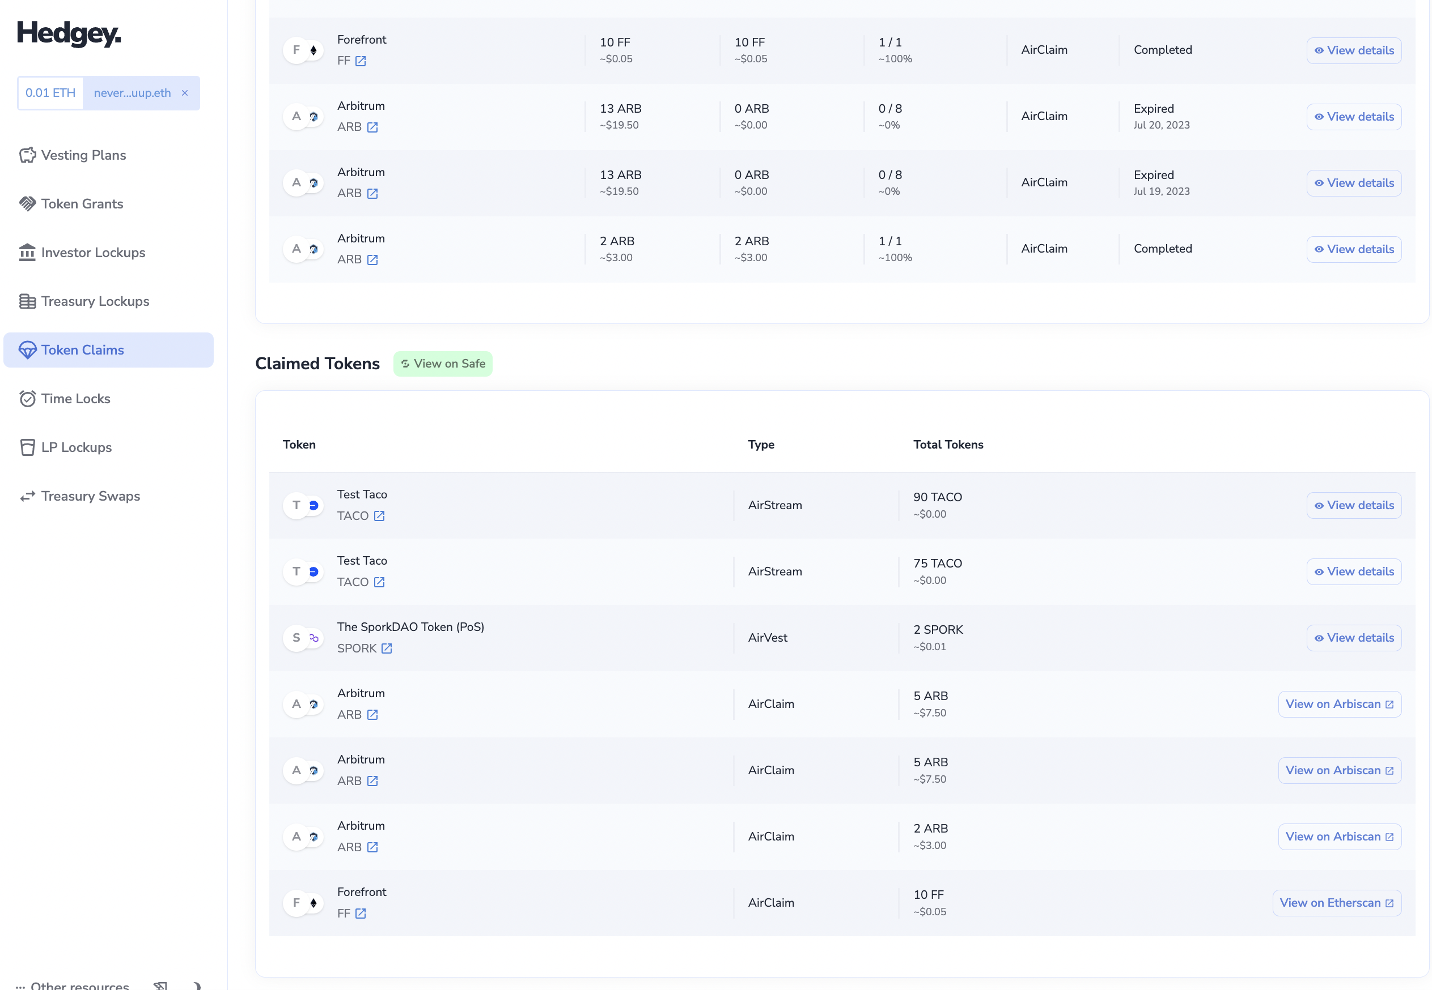Open the Vesting Plans piggy bank icon

[27, 155]
